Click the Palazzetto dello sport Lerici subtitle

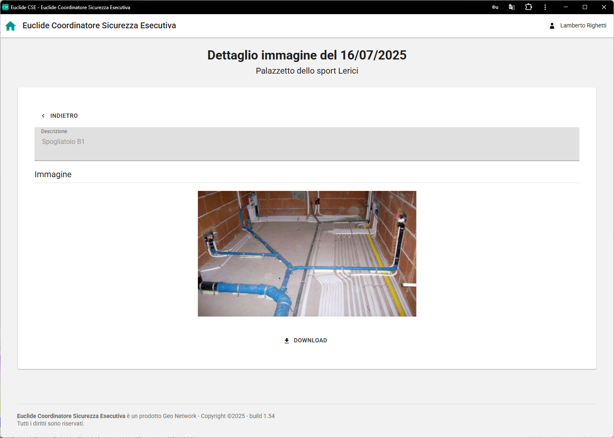click(x=307, y=71)
